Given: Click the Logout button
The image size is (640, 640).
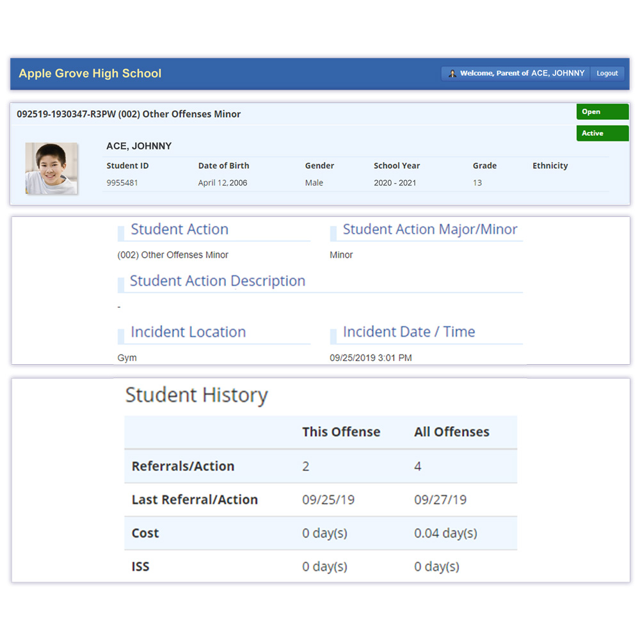Looking at the screenshot, I should [x=607, y=74].
